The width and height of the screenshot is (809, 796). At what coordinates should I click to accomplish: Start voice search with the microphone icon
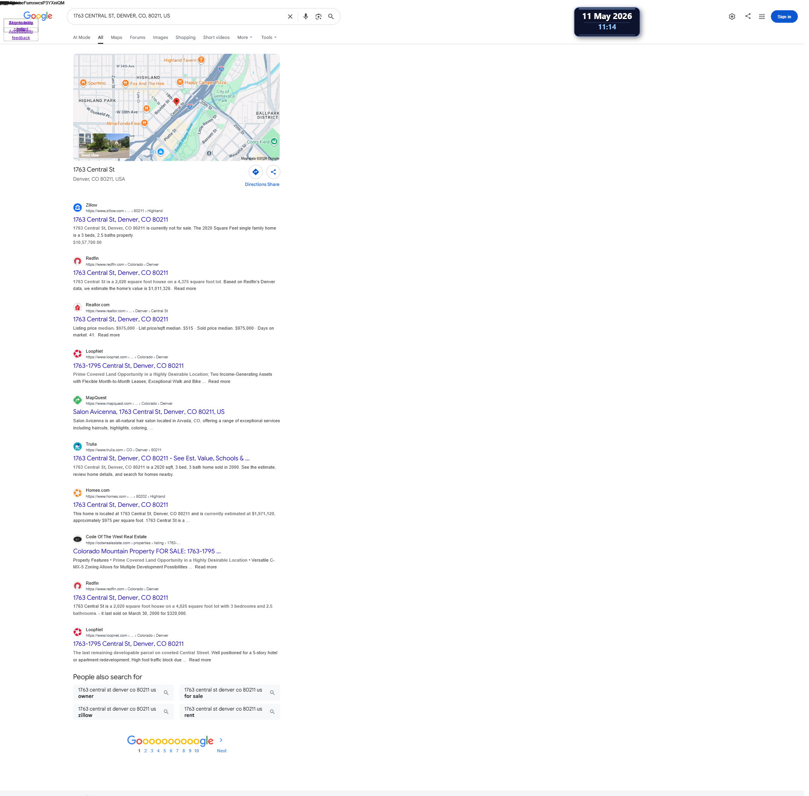pyautogui.click(x=306, y=17)
